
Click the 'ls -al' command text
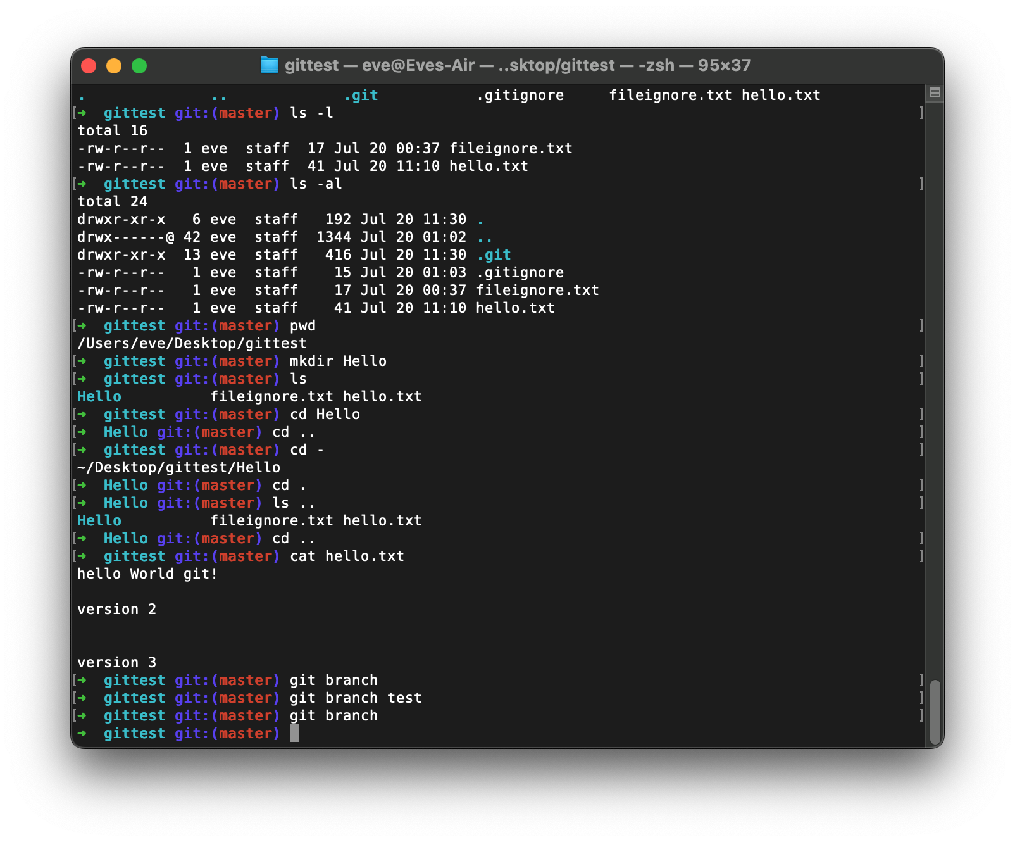tap(316, 184)
